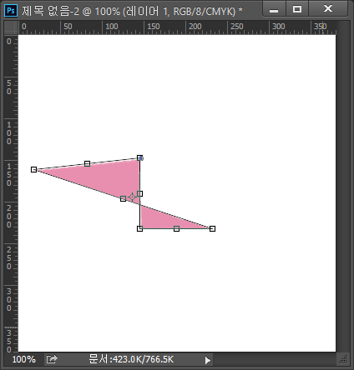
Task: Click the document title text in title bar
Action: click(x=132, y=11)
